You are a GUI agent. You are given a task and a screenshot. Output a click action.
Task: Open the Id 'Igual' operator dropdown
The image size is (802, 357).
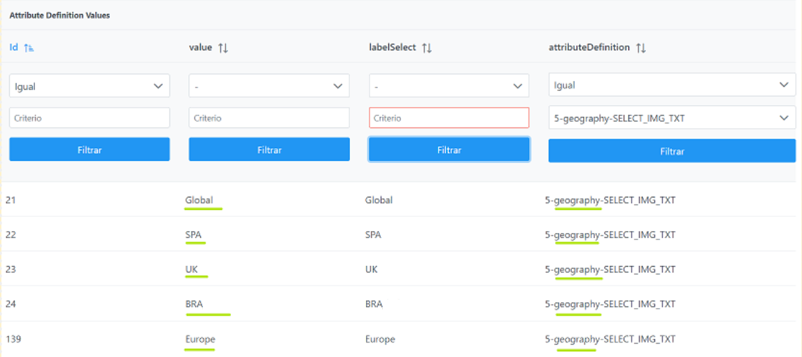pyautogui.click(x=90, y=86)
